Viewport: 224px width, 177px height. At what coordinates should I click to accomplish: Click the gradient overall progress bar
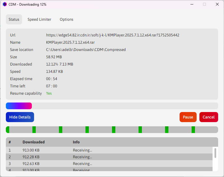click(19, 106)
